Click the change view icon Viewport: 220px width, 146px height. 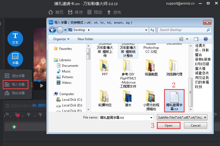(x=181, y=39)
